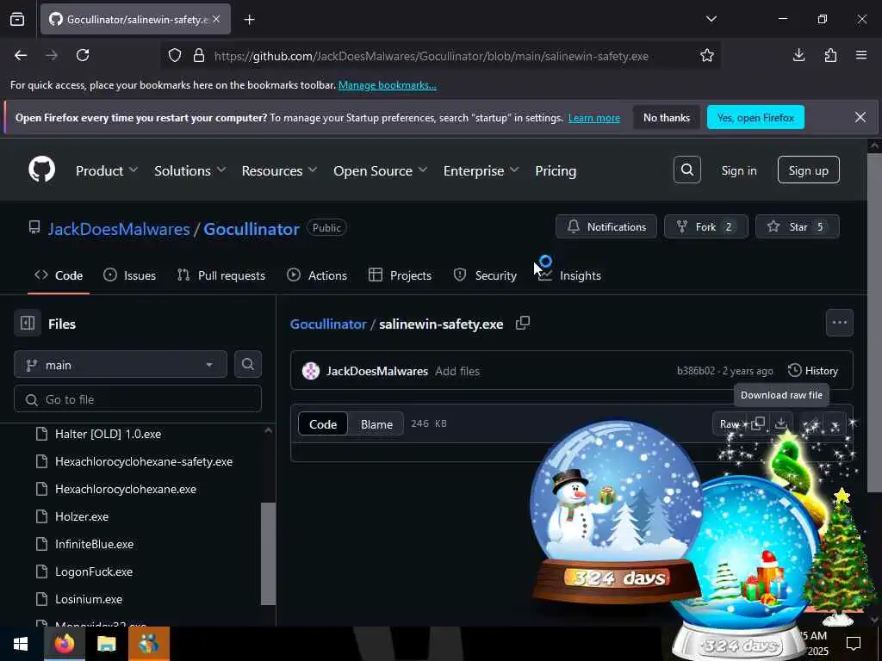
Task: Open Firefox hamburger application menu
Action: 861,55
